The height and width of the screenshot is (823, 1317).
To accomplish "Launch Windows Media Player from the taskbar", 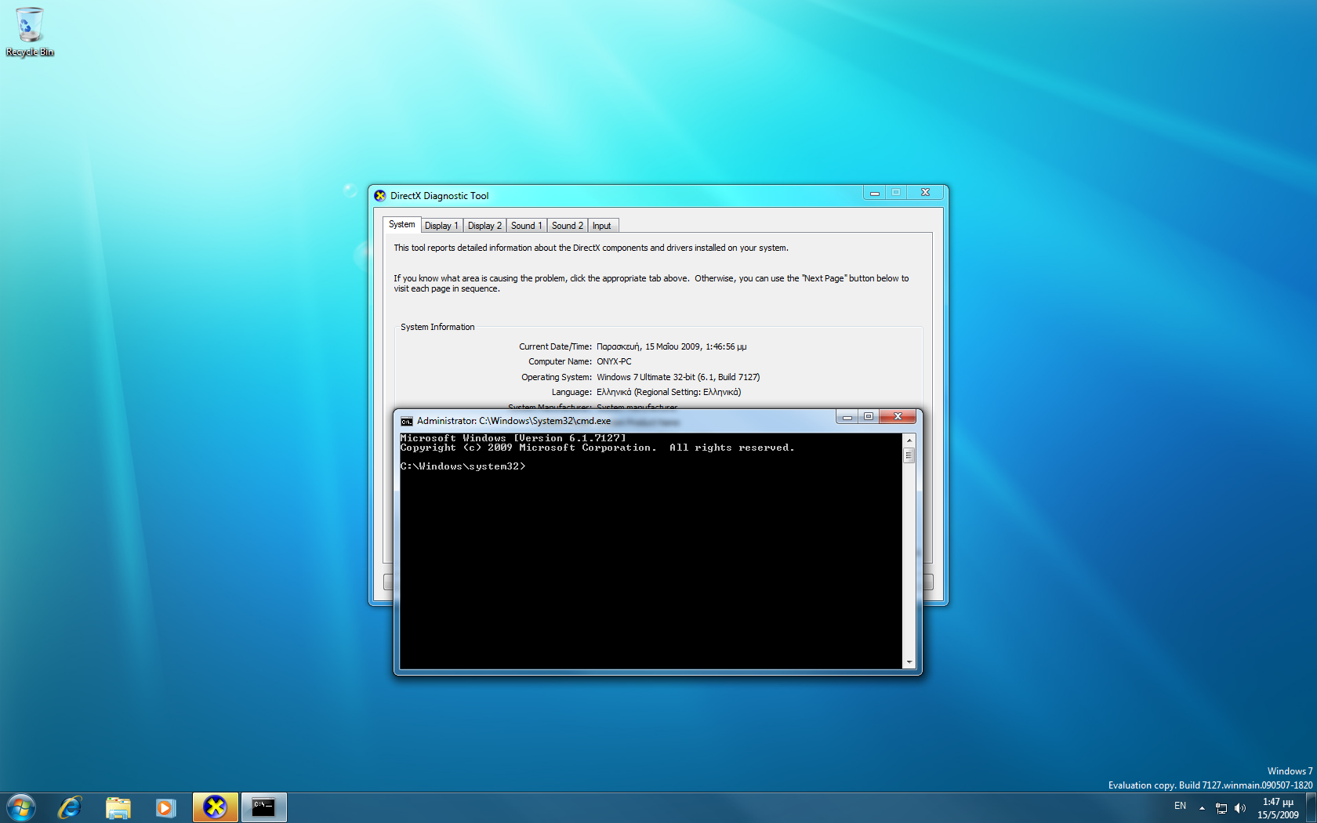I will click(x=165, y=807).
